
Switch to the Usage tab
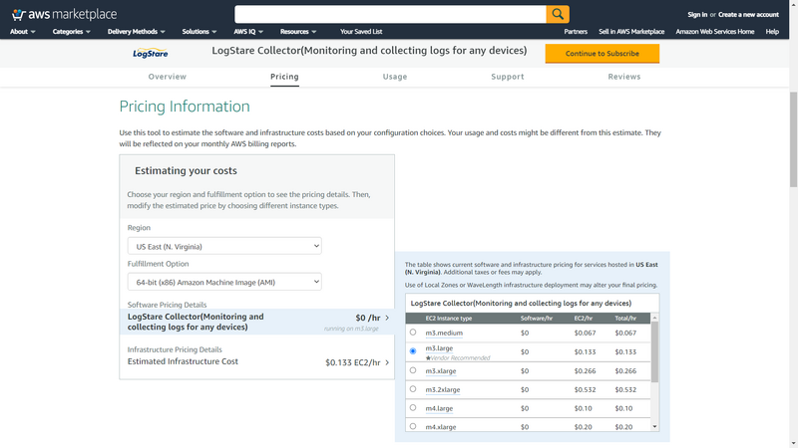pyautogui.click(x=395, y=77)
